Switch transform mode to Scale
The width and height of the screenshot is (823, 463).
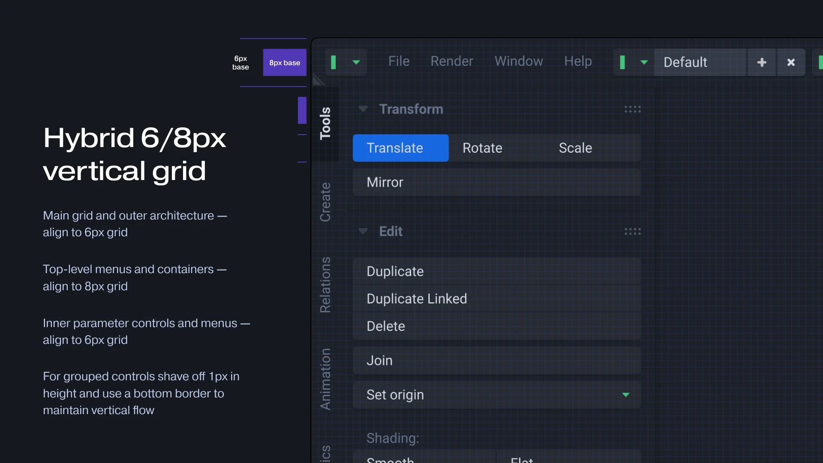[x=575, y=148]
